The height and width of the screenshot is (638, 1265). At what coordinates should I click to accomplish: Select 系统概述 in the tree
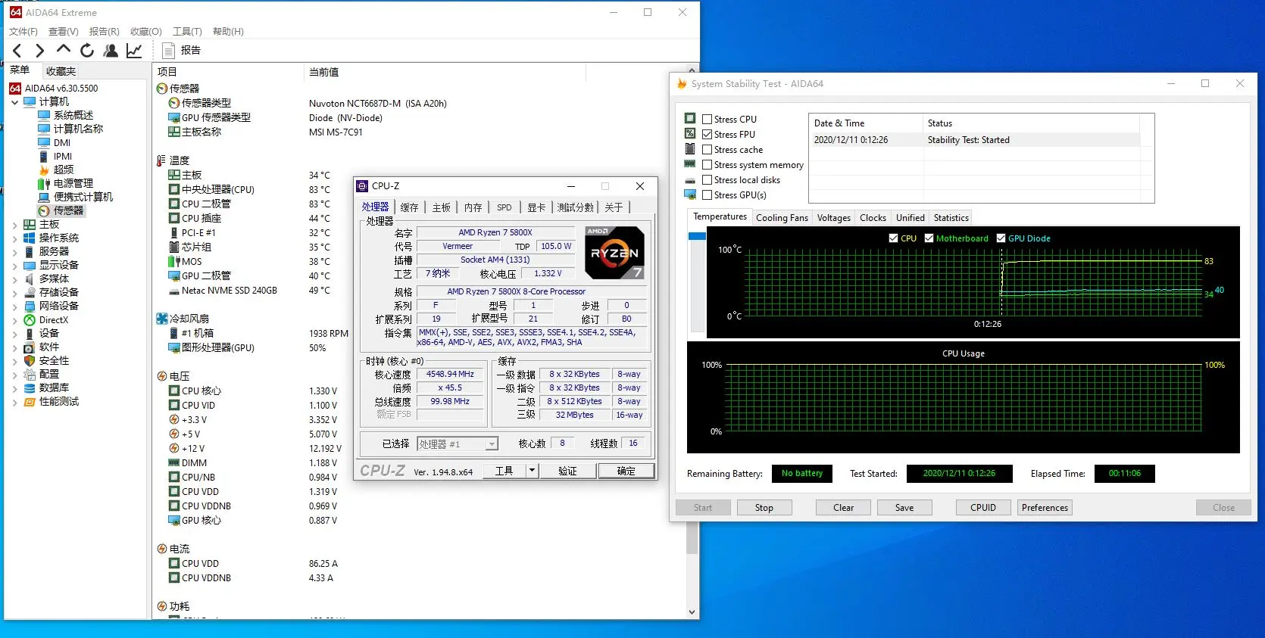click(73, 115)
